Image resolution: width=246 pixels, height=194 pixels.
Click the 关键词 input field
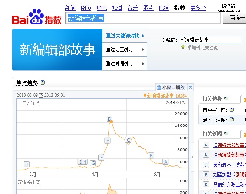pyautogui.click(x=210, y=40)
